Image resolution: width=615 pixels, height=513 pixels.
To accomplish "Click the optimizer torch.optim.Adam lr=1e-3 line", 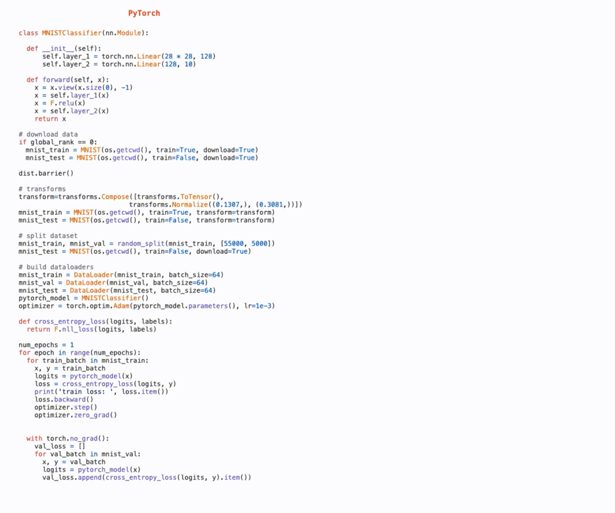I will pos(146,306).
